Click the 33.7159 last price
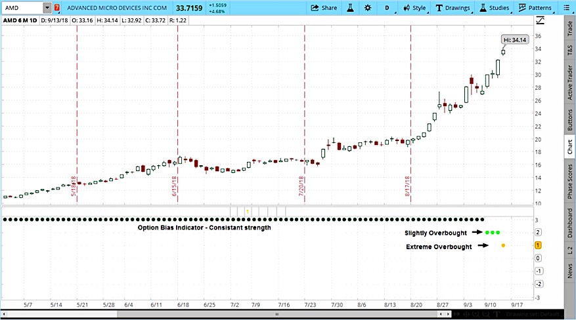This screenshot has height=320, width=576. click(x=188, y=8)
